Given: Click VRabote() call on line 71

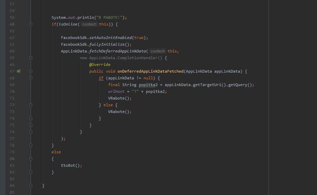Looking at the screenshot, I should pyautogui.click(x=119, y=98).
